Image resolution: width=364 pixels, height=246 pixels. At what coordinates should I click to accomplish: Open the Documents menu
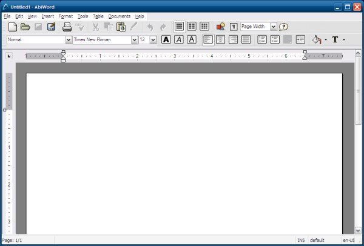click(x=120, y=16)
